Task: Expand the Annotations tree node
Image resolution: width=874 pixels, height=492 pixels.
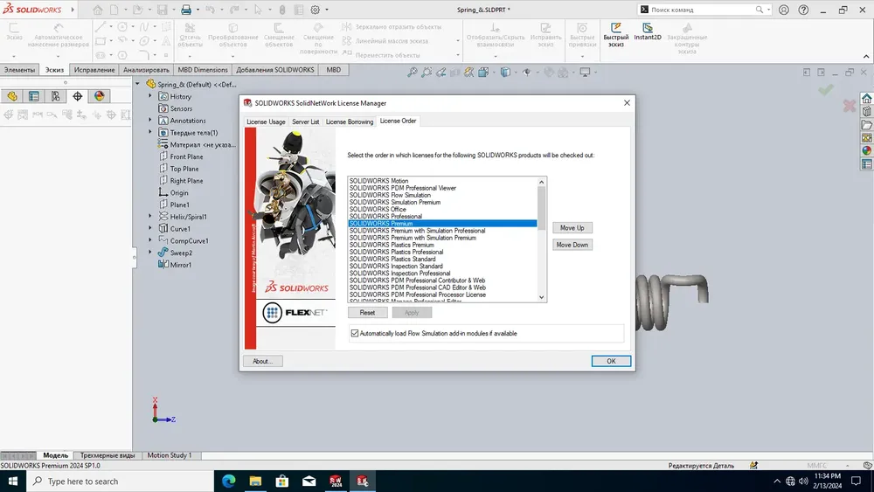Action: tap(150, 121)
